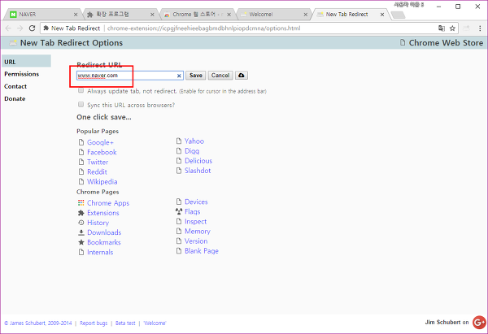Click the Google+ icon near Jim Schubert
488x334 pixels.
coord(479,322)
